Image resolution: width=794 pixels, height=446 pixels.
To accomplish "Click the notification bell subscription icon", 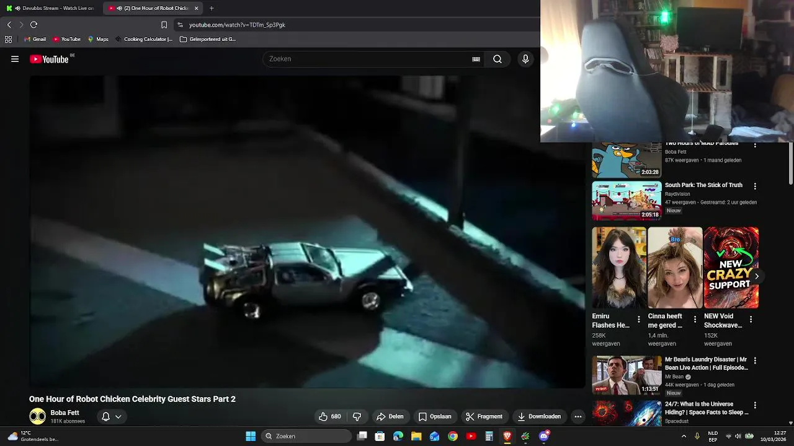I will point(105,416).
